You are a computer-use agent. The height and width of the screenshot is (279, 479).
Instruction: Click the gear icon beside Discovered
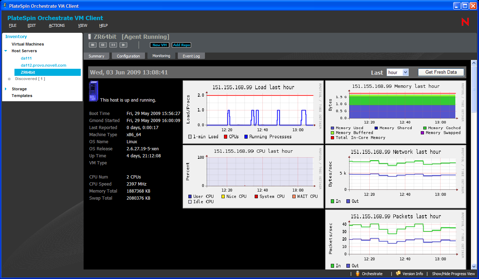click(9, 79)
